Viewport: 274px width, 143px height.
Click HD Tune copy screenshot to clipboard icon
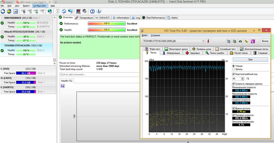click(x=234, y=41)
